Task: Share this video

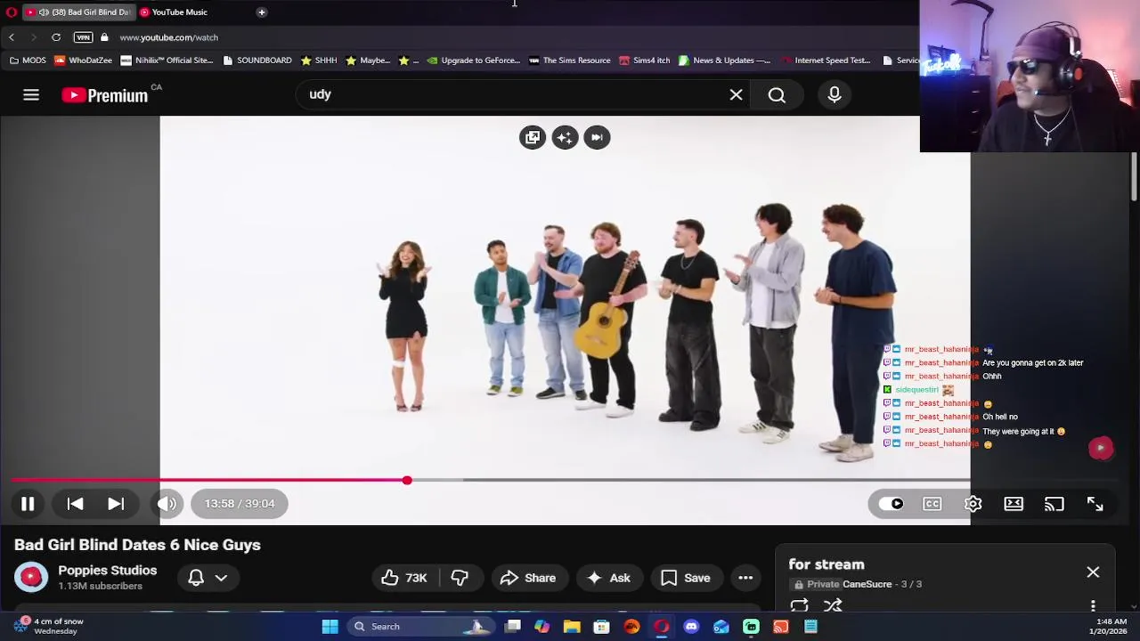Action: point(528,578)
